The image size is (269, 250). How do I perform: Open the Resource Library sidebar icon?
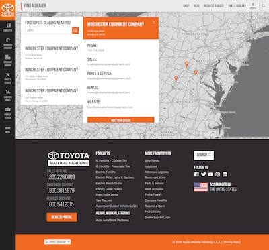[7, 60]
